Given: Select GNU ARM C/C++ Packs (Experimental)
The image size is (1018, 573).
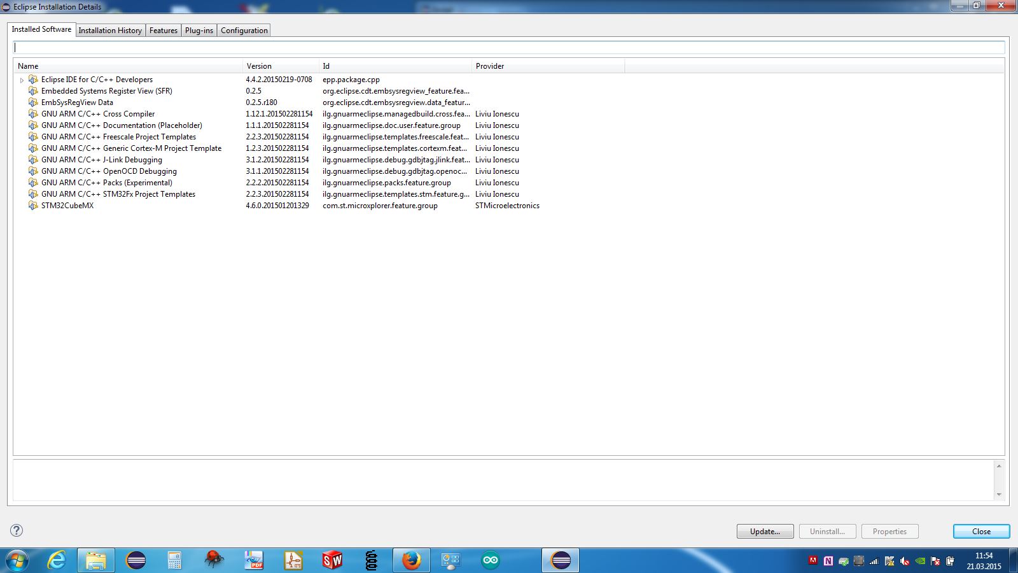Looking at the screenshot, I should 107,183.
